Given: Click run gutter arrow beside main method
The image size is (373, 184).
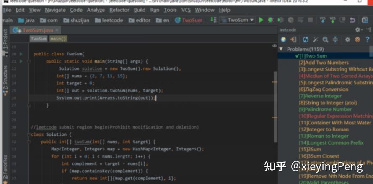Looking at the screenshot, I should (x=21, y=61).
